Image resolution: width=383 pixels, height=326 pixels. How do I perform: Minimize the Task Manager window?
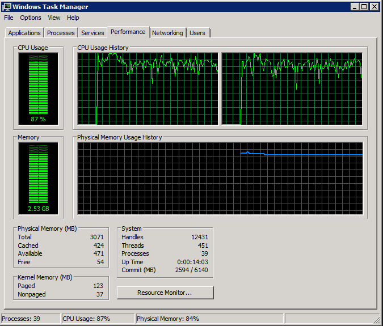tap(355, 7)
